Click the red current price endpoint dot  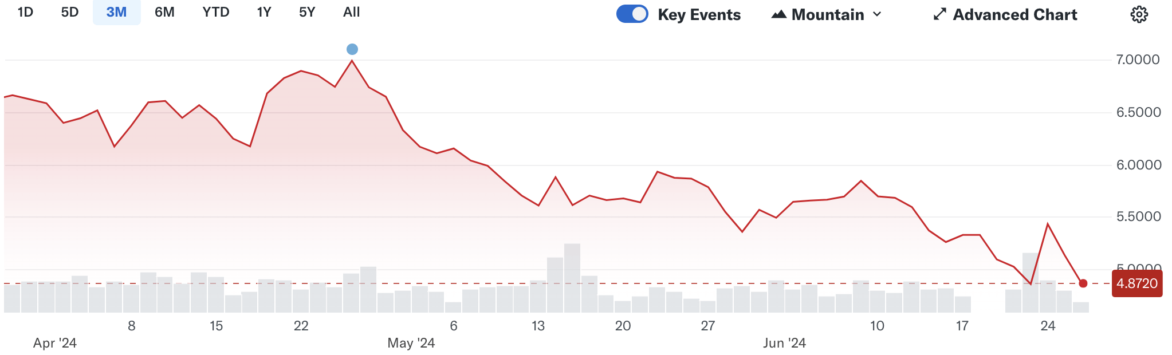click(x=1083, y=283)
